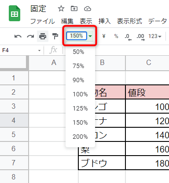Check the cloud save status icon
This screenshot has width=169, height=183.
[88, 9]
